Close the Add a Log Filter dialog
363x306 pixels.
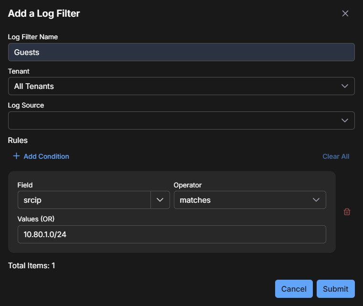(345, 13)
